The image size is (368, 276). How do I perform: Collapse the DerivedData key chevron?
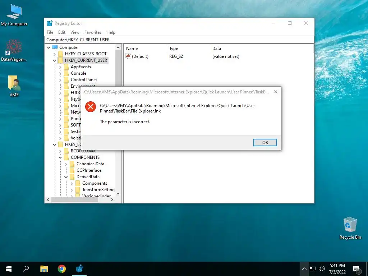(66, 177)
